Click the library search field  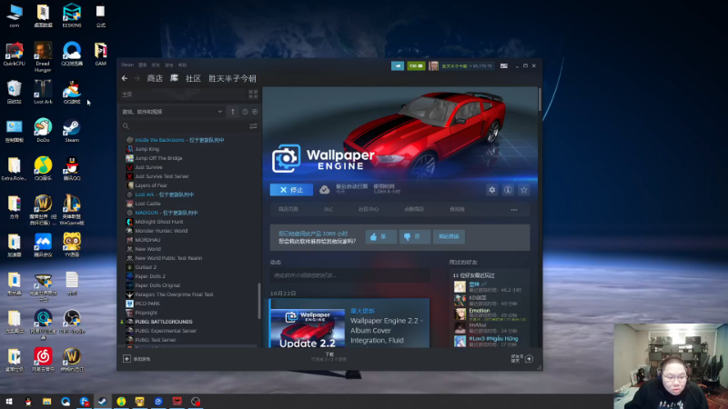pos(189,125)
